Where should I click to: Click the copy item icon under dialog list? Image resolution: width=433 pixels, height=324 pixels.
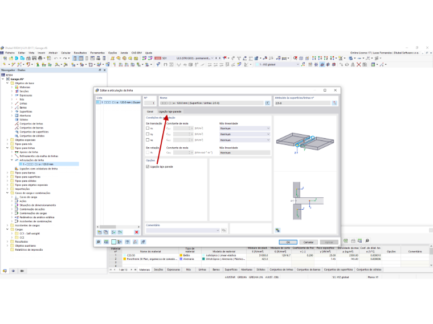coord(106,232)
